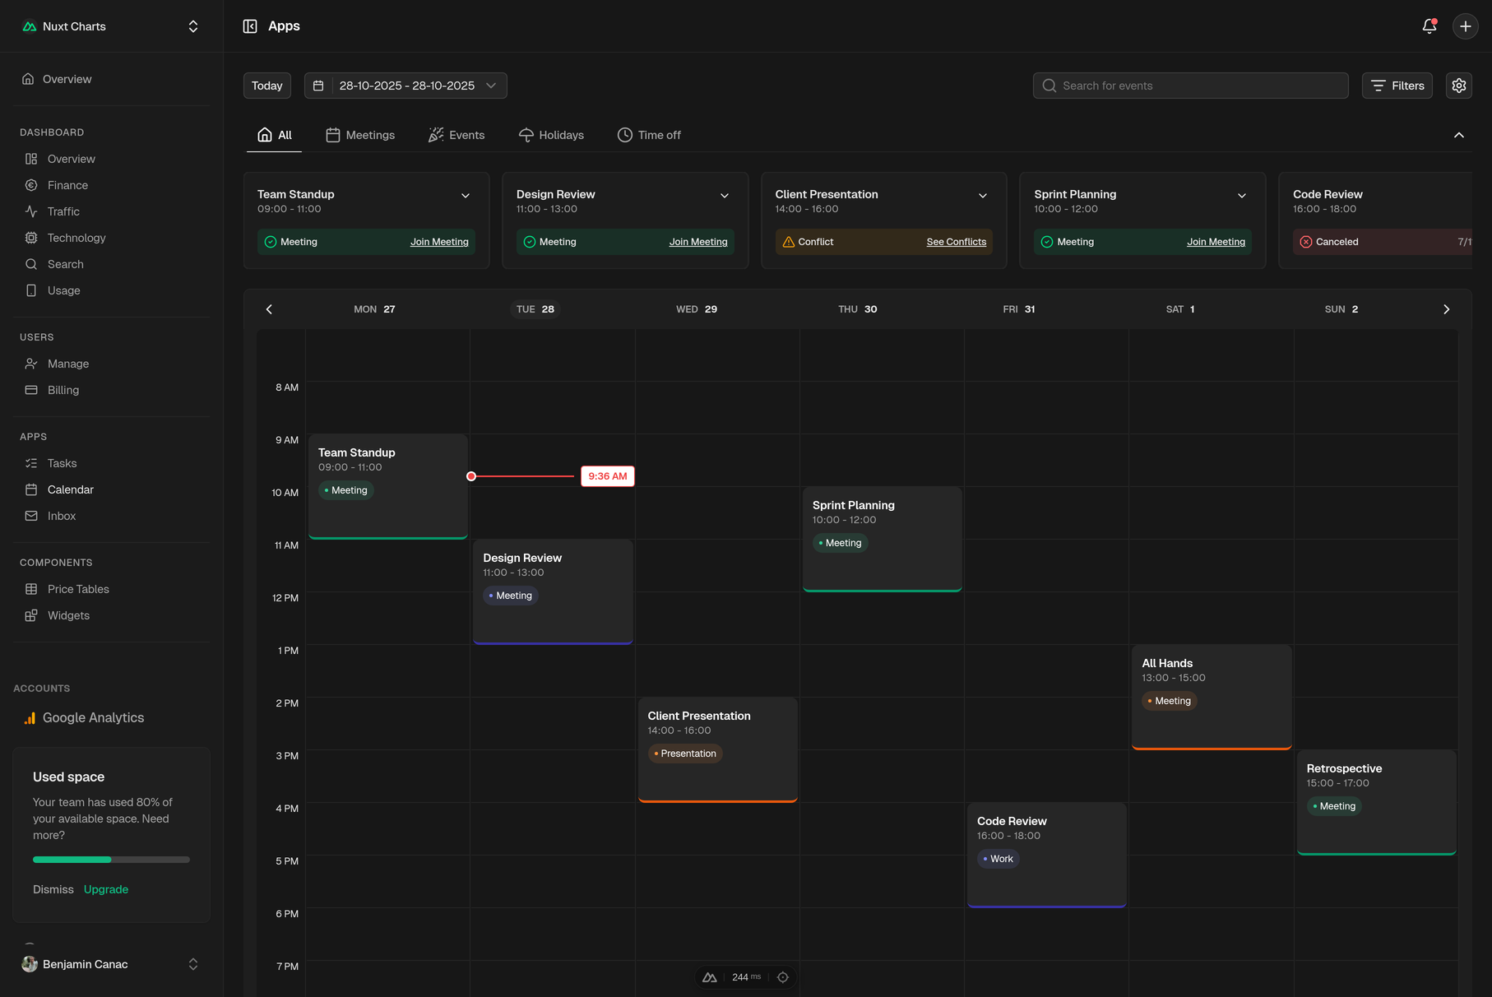Click the Nuxt devtools icon
This screenshot has width=1492, height=997.
point(710,977)
